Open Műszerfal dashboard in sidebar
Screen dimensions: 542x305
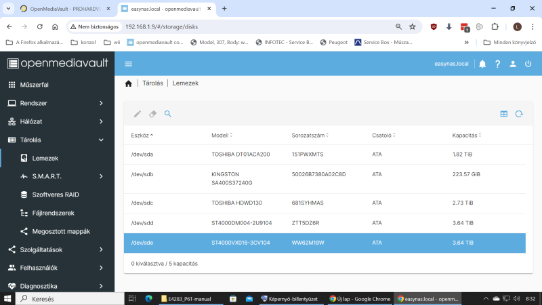(x=57, y=85)
